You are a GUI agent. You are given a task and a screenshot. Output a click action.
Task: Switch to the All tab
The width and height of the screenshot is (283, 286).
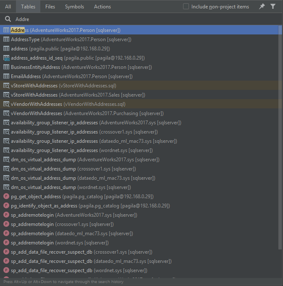(x=8, y=7)
